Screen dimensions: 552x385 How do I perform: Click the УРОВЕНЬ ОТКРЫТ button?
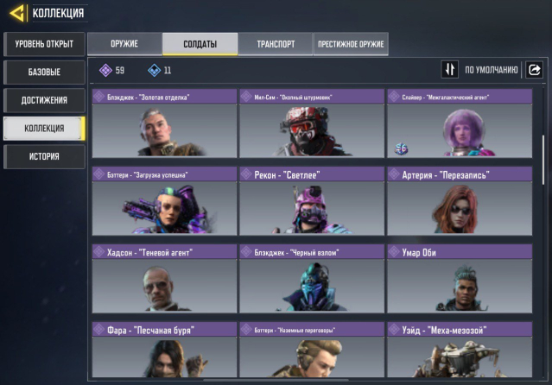(44, 44)
